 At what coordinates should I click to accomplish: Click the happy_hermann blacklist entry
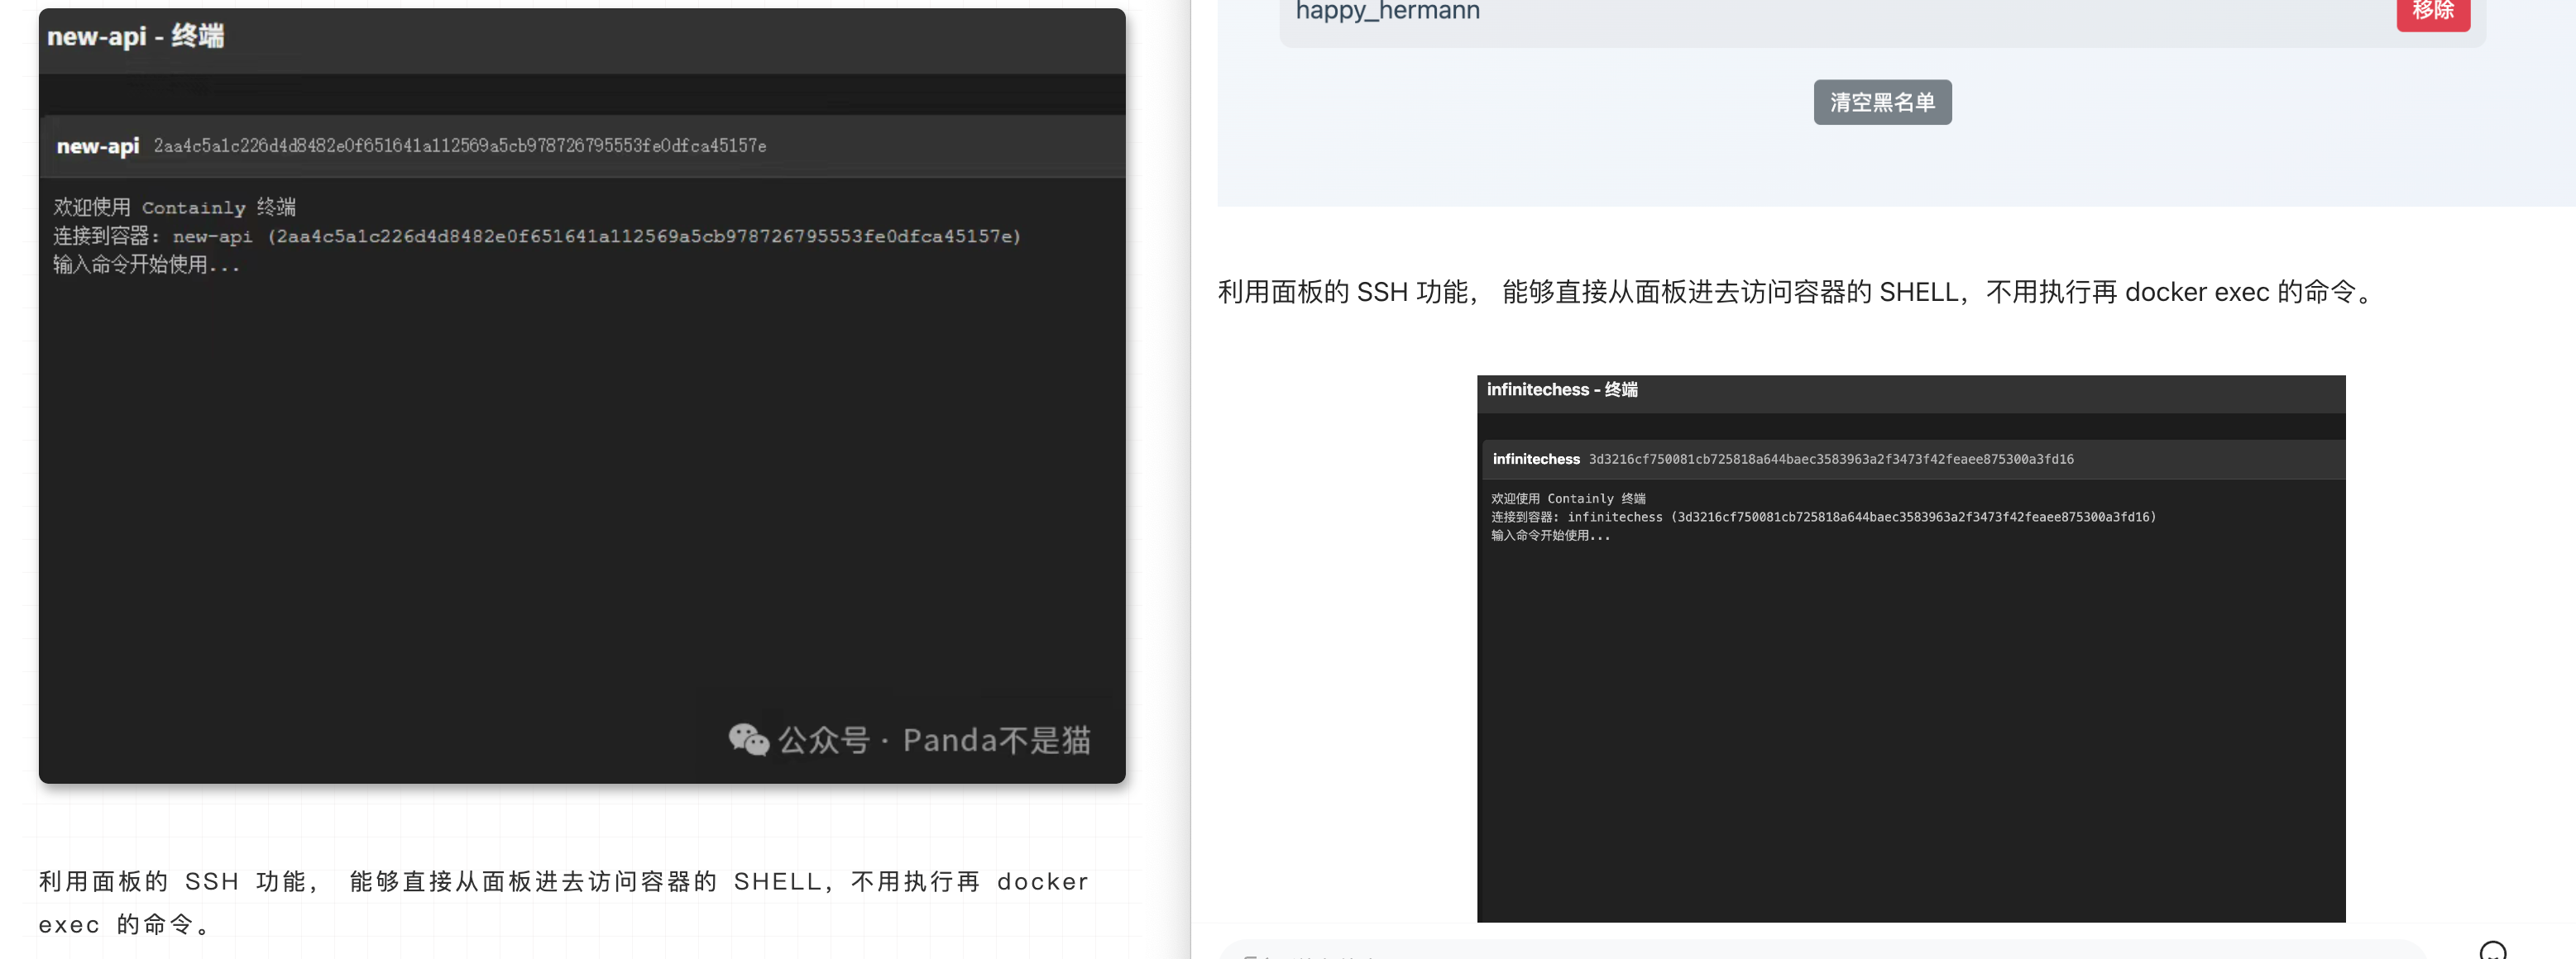click(1387, 12)
